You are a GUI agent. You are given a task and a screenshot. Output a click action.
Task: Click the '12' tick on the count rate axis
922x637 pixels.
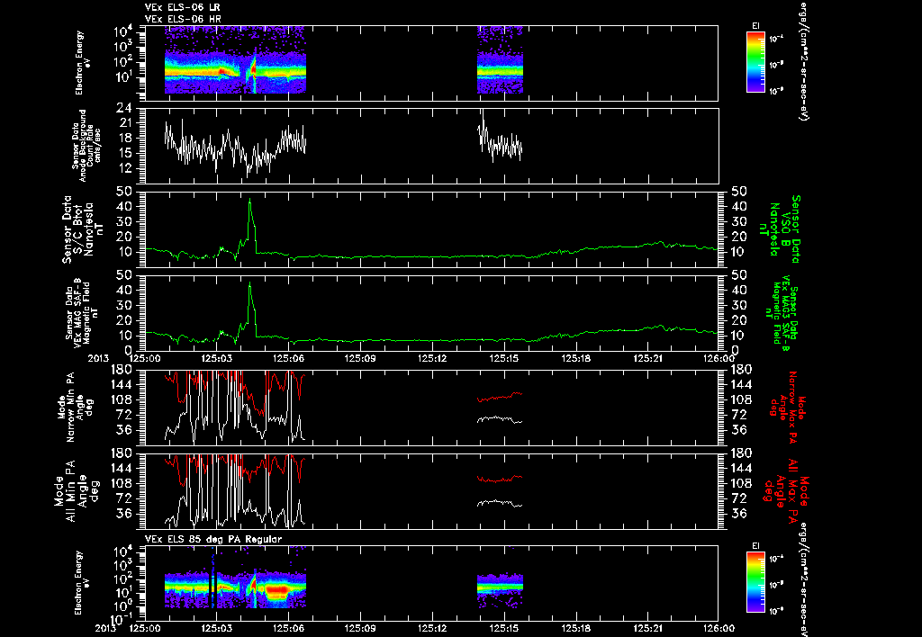[124, 168]
